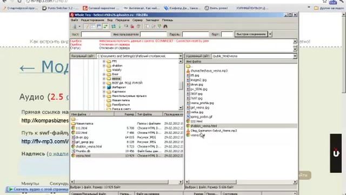Sort local files by Имя файла header
This screenshot has width=346, height=195.
tap(92, 114)
